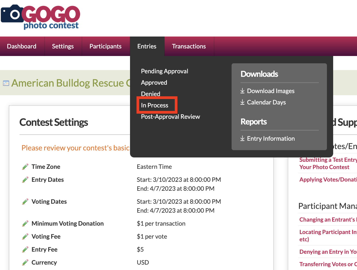Open Post-Approval Review
Screen dimensions: 357x270
click(x=170, y=117)
